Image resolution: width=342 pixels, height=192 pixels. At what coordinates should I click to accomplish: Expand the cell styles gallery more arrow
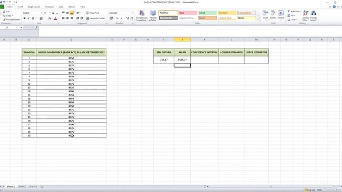point(258,20)
